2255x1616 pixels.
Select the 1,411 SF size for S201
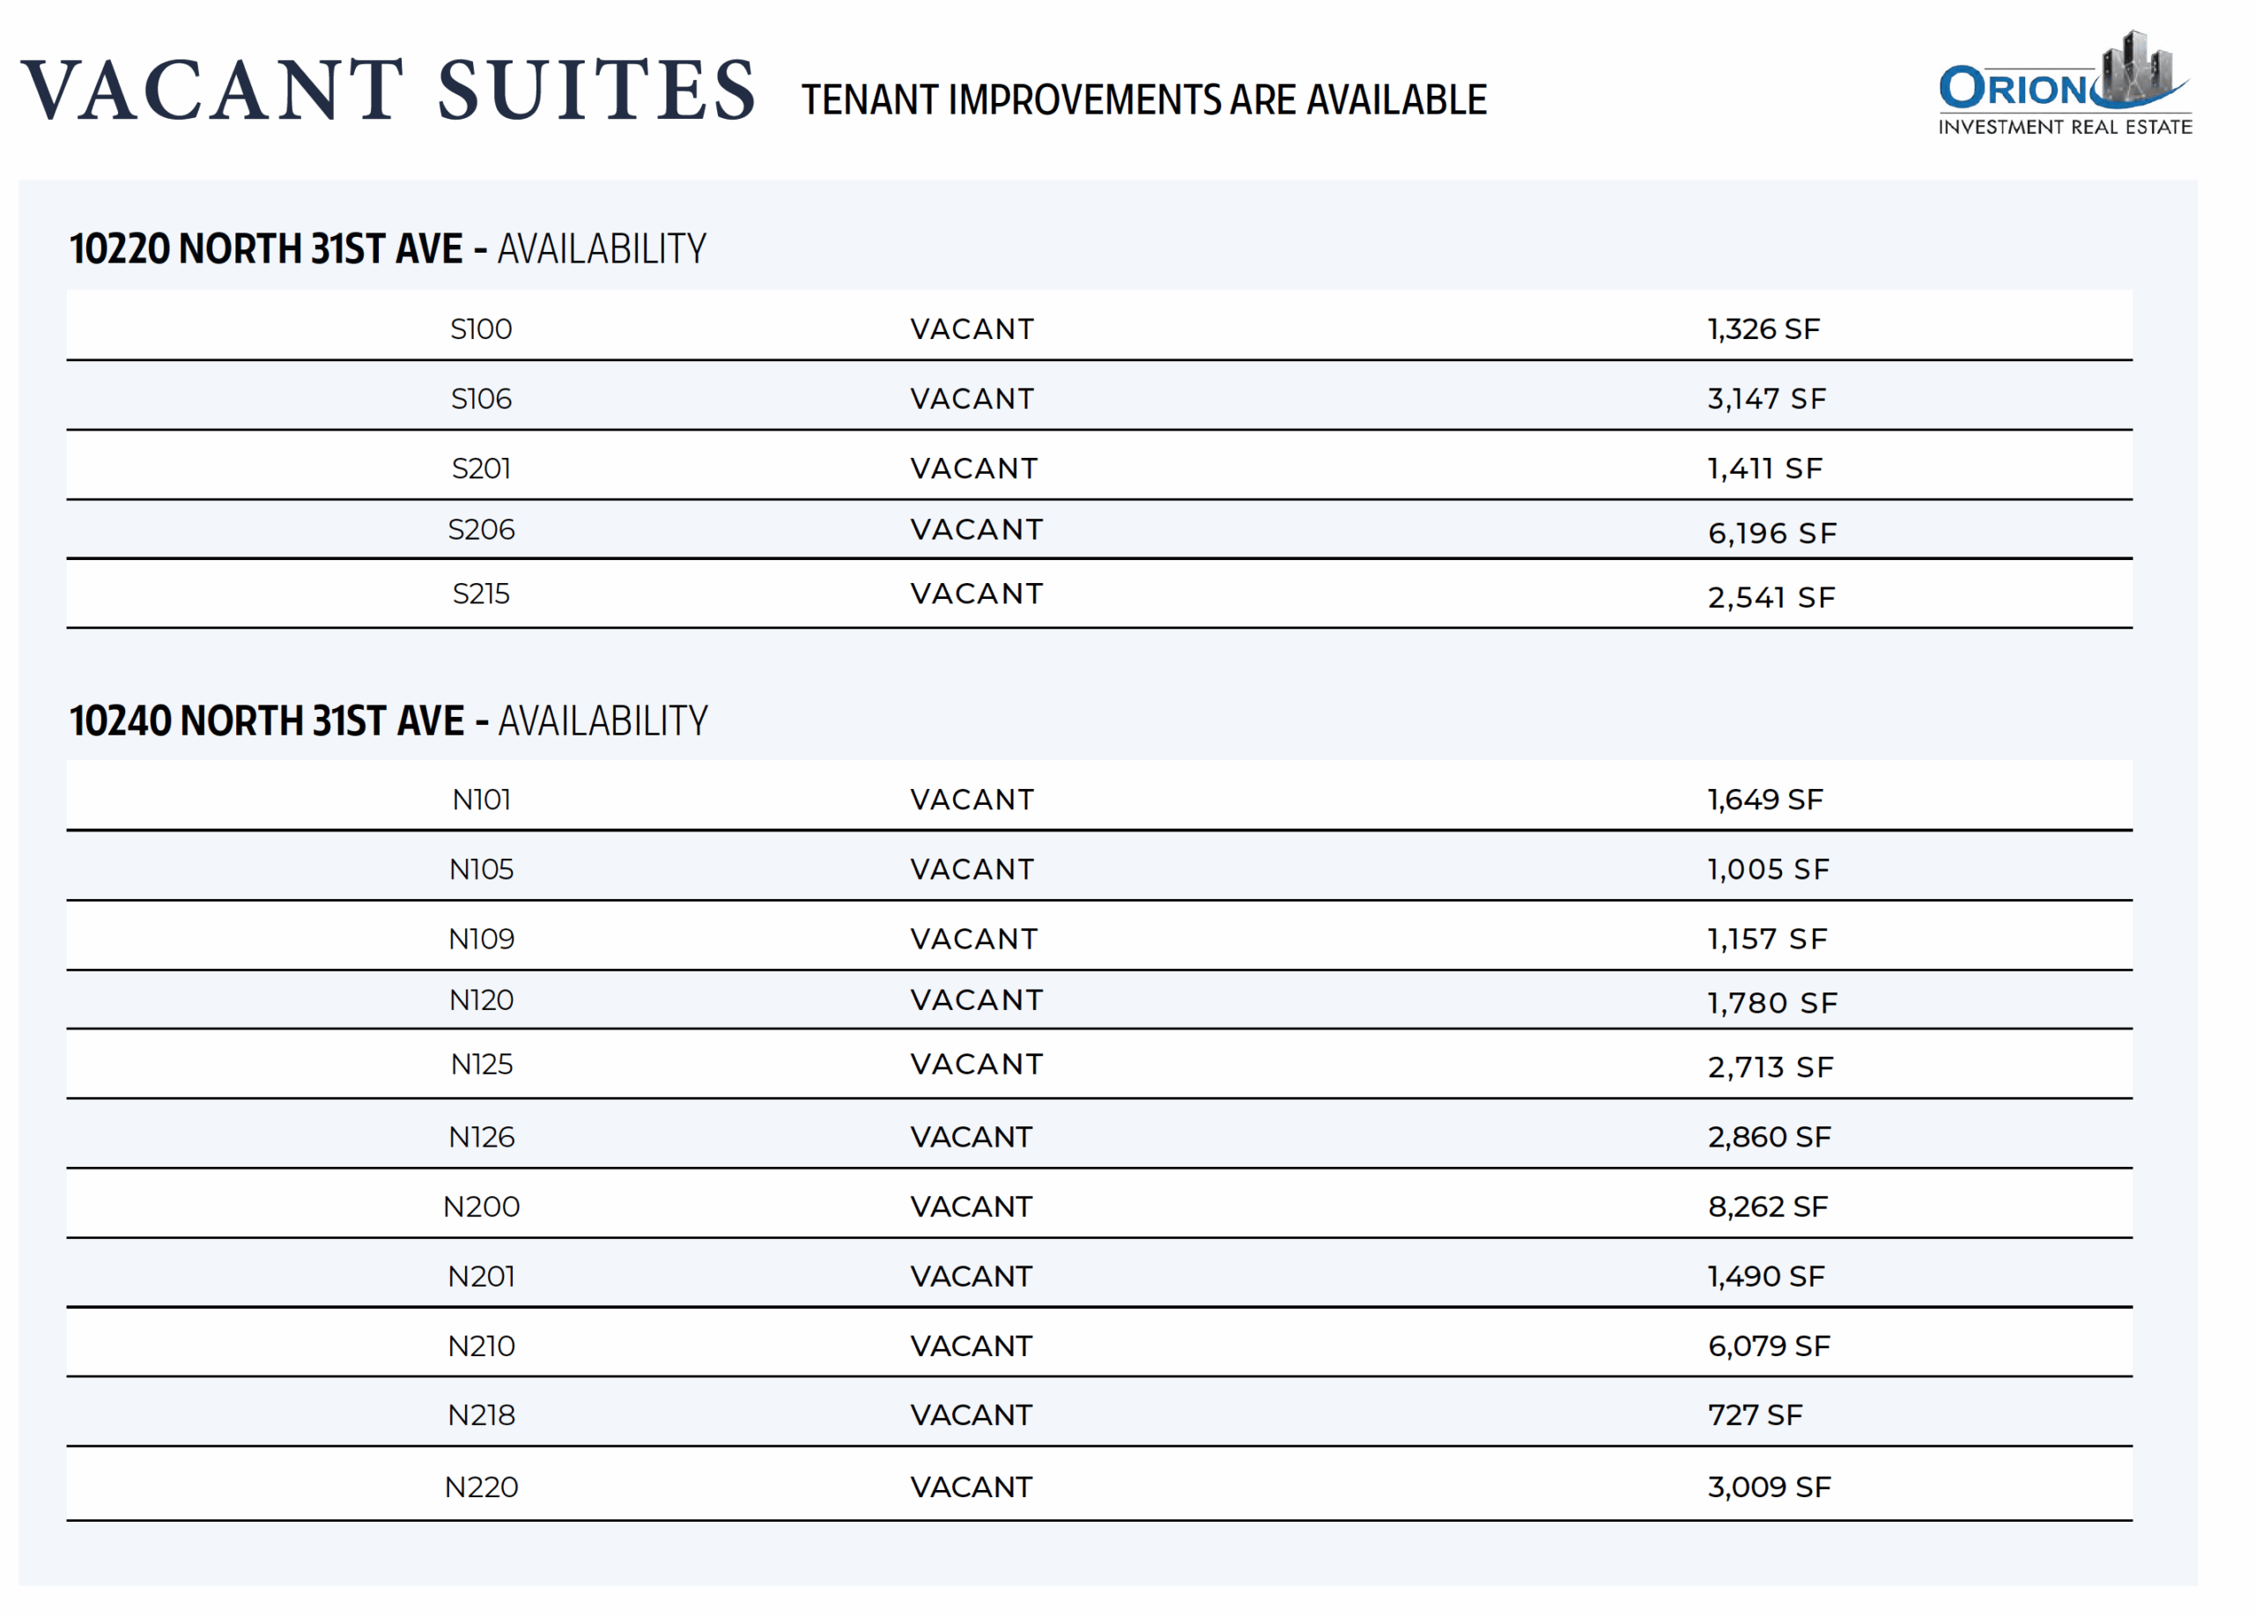[1765, 469]
